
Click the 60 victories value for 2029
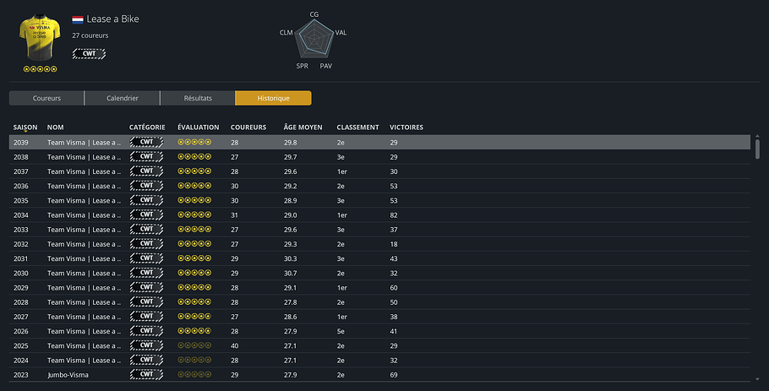tap(394, 288)
